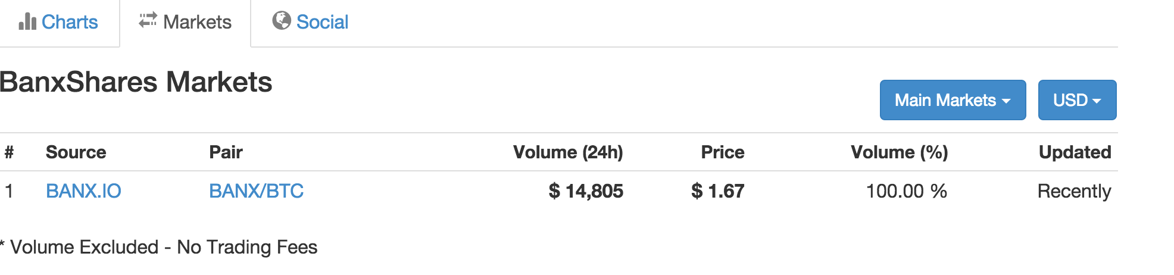The height and width of the screenshot is (275, 1174).
Task: Click the Pair column header
Action: (x=226, y=152)
